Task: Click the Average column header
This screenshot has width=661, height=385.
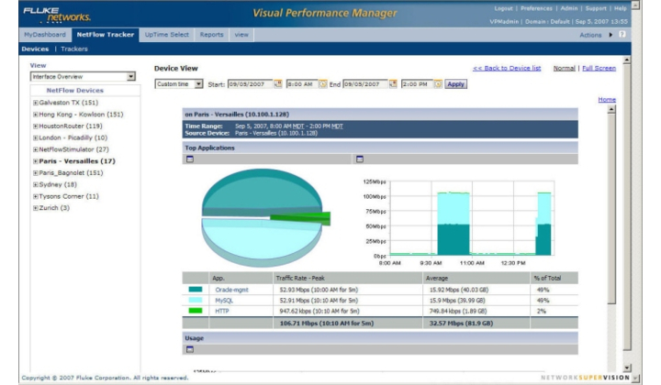Action: 476,278
